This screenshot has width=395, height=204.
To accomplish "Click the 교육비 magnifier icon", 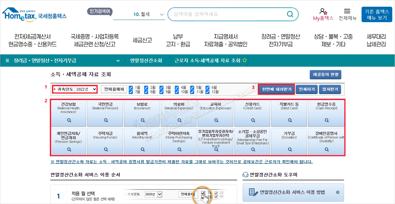I will [x=216, y=120].
